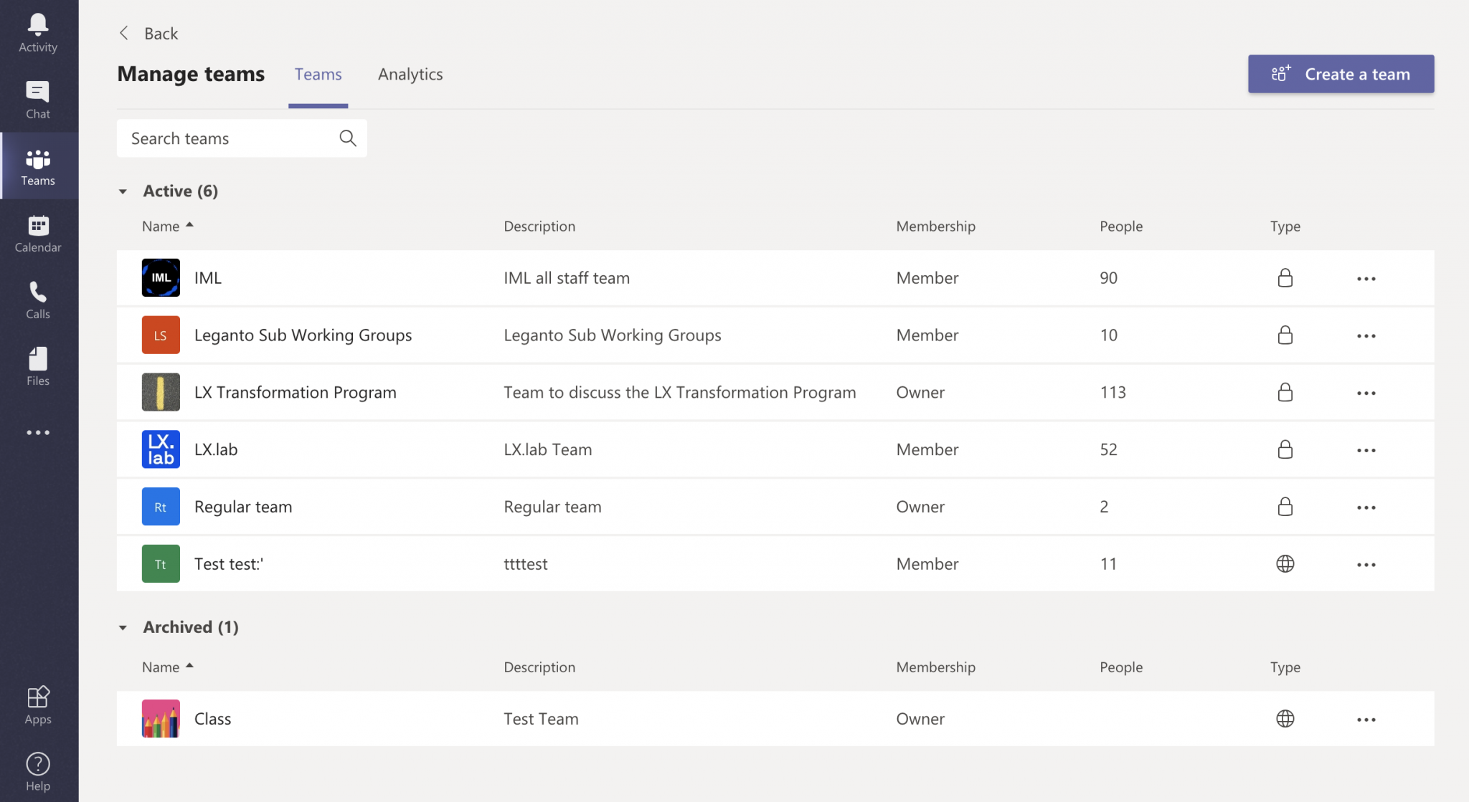Screen dimensions: 1469x802
Task: Click the Active Description column header
Action: tap(539, 226)
